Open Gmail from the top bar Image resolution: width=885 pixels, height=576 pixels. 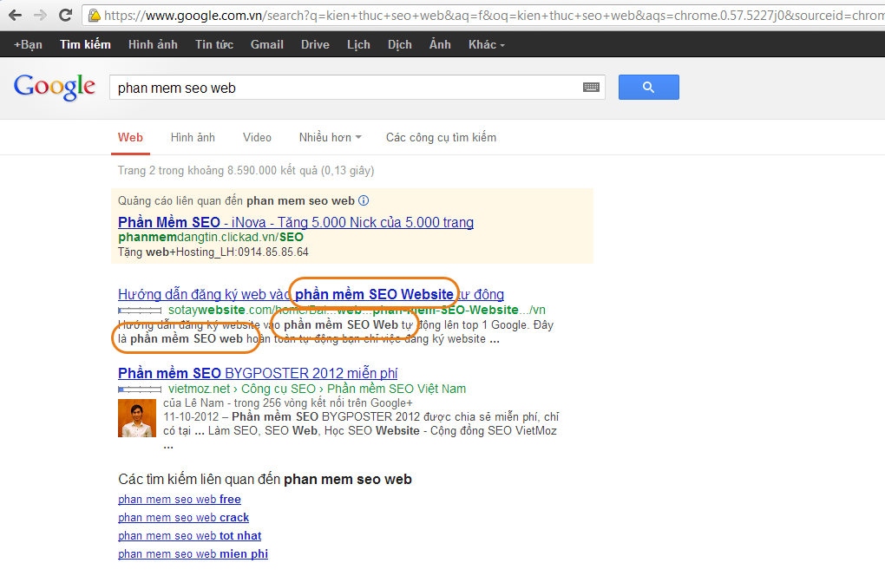(x=267, y=44)
